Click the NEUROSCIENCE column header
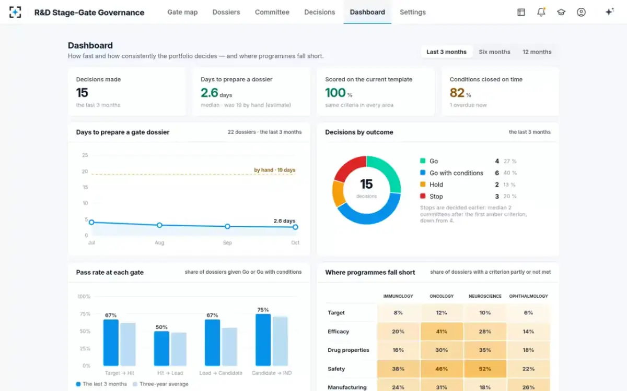627x391 pixels. (485, 296)
